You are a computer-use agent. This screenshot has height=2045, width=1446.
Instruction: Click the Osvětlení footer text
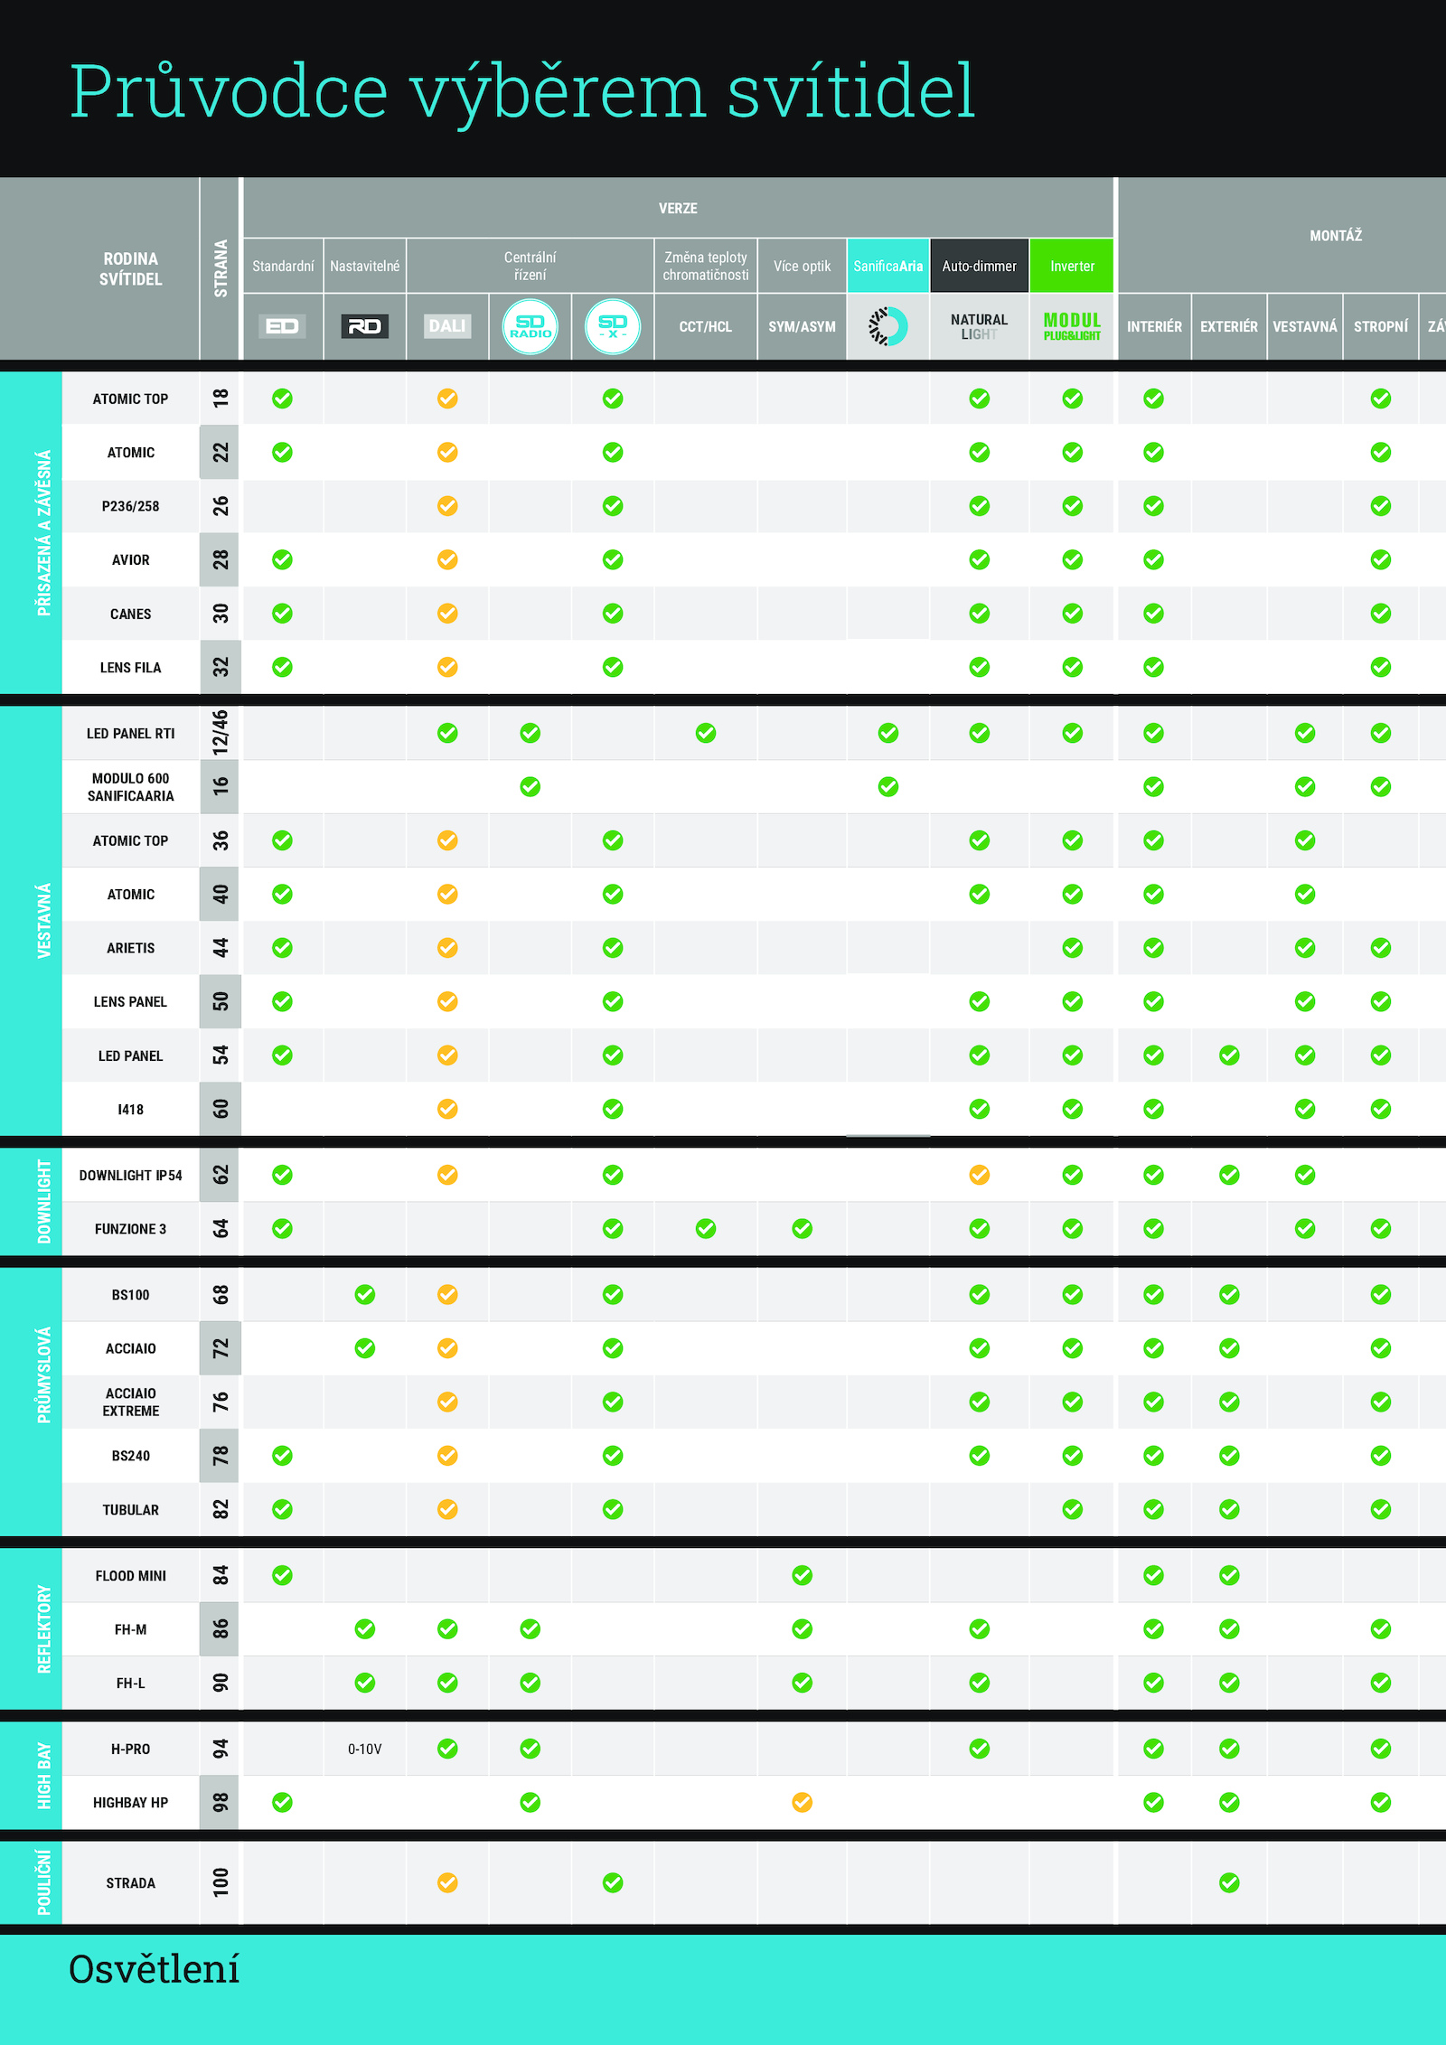(155, 1968)
